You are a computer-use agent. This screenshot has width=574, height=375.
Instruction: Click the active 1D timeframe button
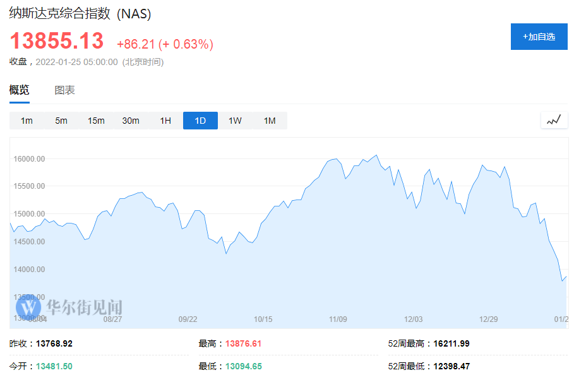[200, 121]
